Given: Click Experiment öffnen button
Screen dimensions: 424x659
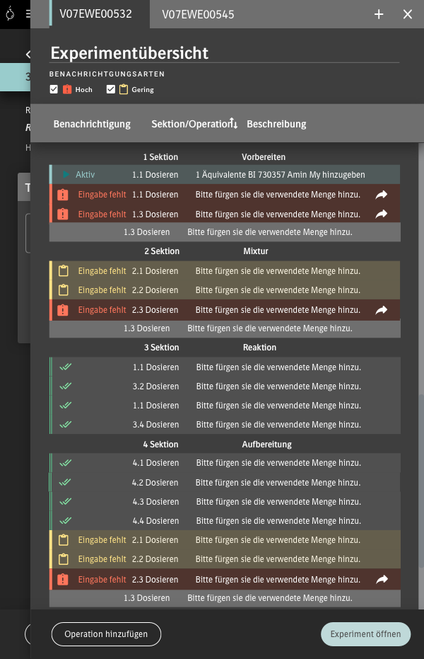Looking at the screenshot, I should pyautogui.click(x=365, y=634).
